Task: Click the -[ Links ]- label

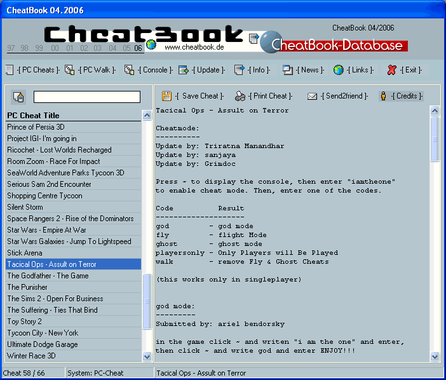Action: tap(360, 70)
